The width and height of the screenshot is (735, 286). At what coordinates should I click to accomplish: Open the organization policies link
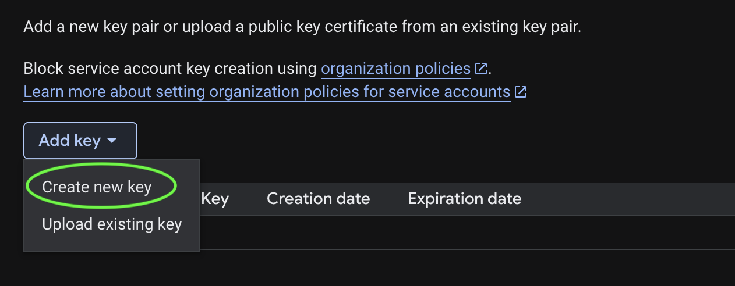point(395,69)
